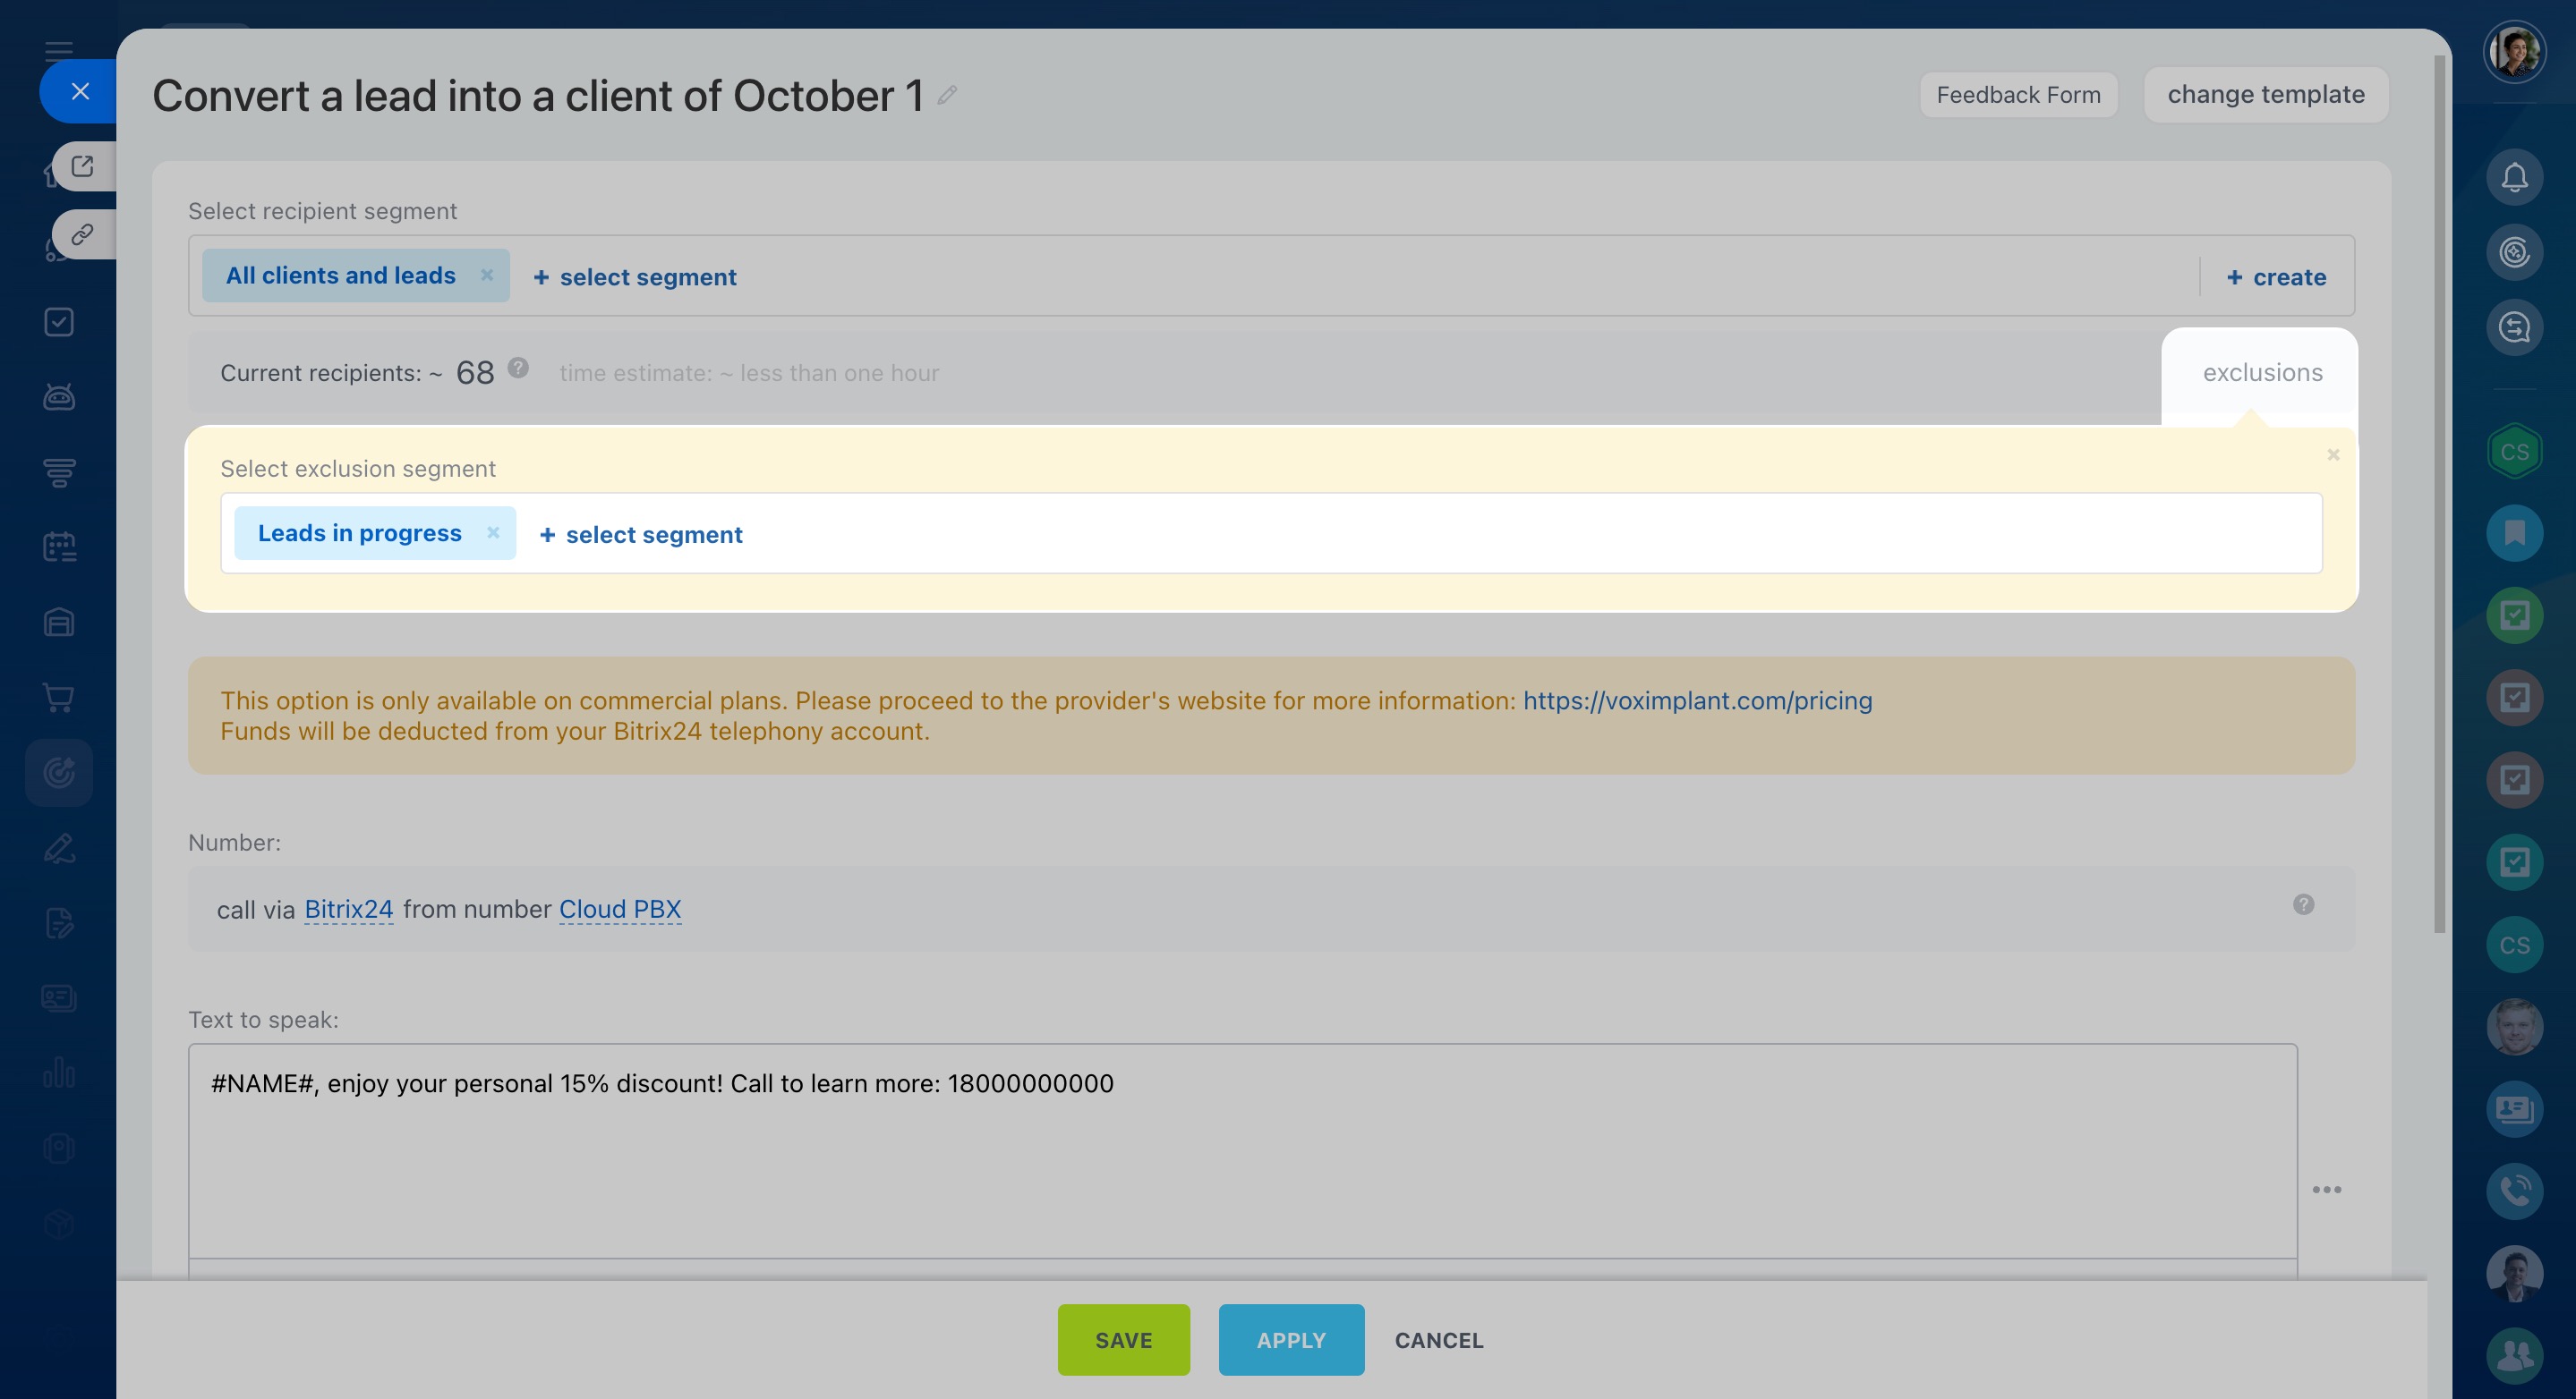The width and height of the screenshot is (2576, 1399).
Task: Click the shopping cart icon in left sidebar
Action: (x=59, y=698)
